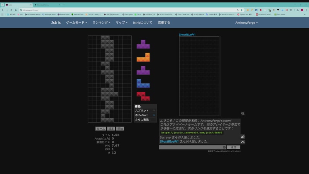Open the マップ dropdown menu
Viewport: 309px width, 174px height.
[x=121, y=22]
